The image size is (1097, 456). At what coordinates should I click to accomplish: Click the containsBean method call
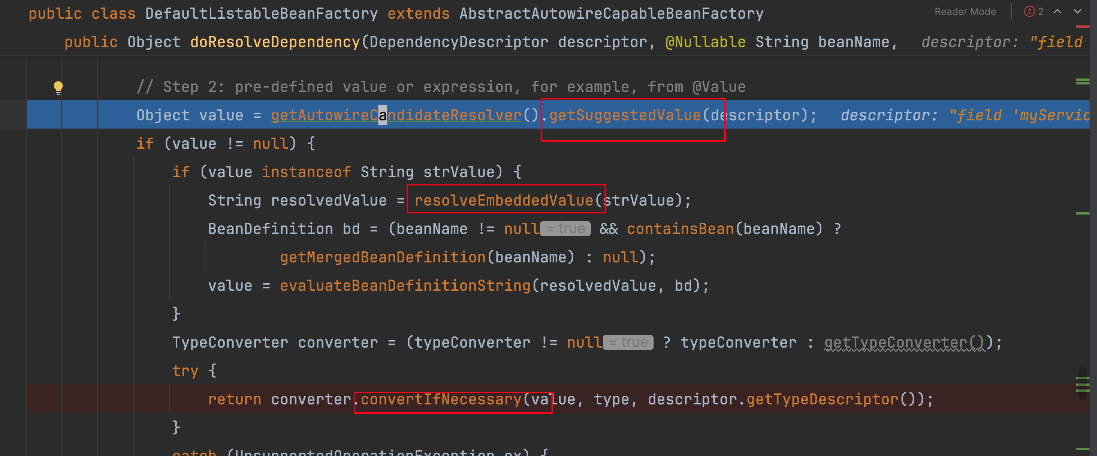(x=680, y=229)
